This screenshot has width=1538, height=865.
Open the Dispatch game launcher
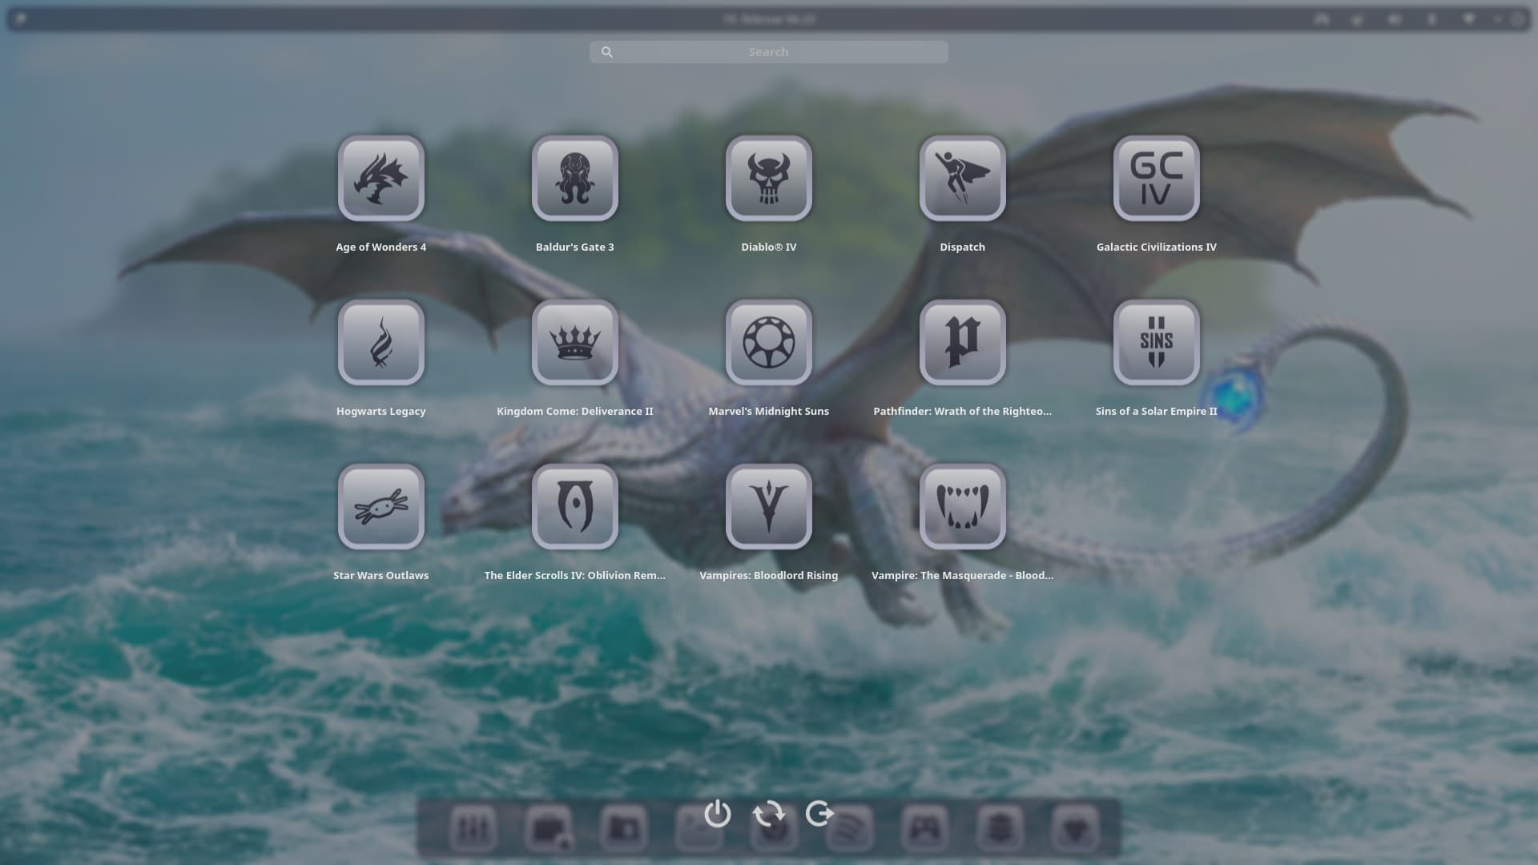coord(962,178)
